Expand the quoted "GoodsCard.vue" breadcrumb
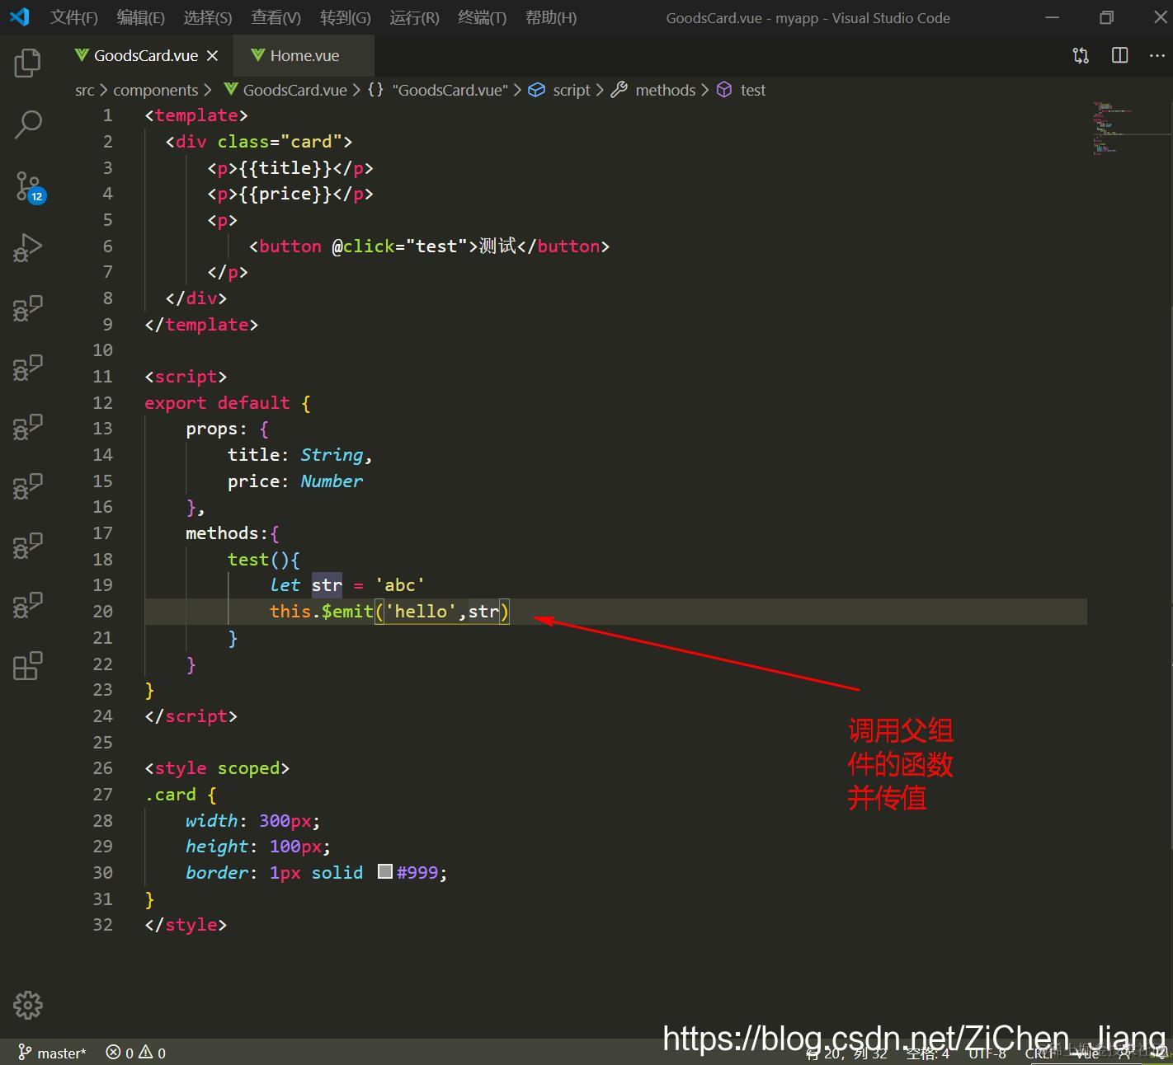The image size is (1173, 1065). pyautogui.click(x=450, y=90)
